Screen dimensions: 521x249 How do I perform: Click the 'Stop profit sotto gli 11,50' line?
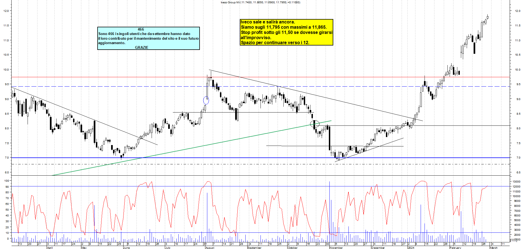tap(287, 33)
